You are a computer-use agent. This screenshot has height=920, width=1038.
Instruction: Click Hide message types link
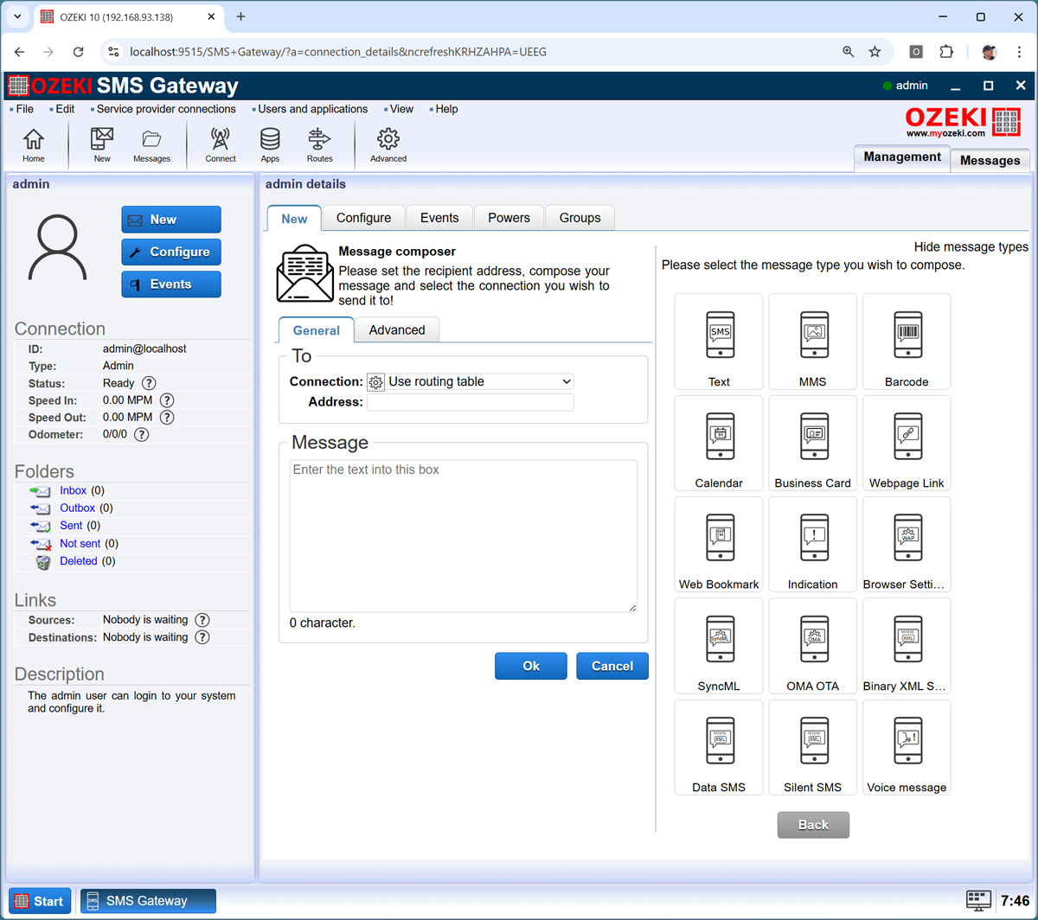point(971,246)
